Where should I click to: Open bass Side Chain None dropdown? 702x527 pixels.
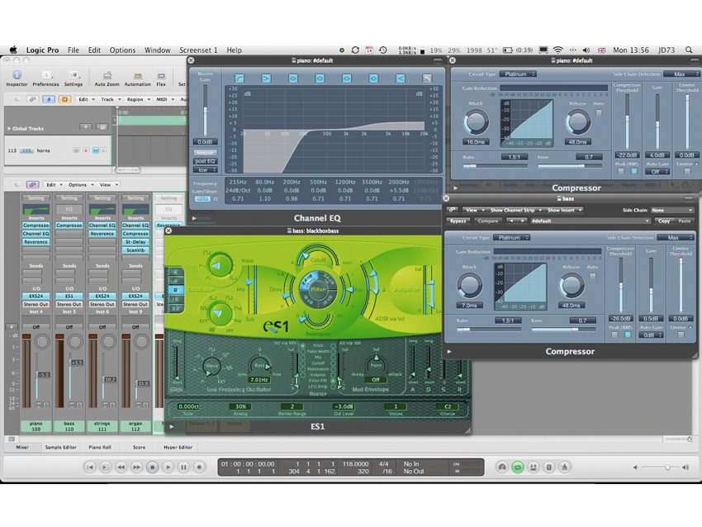tap(672, 210)
